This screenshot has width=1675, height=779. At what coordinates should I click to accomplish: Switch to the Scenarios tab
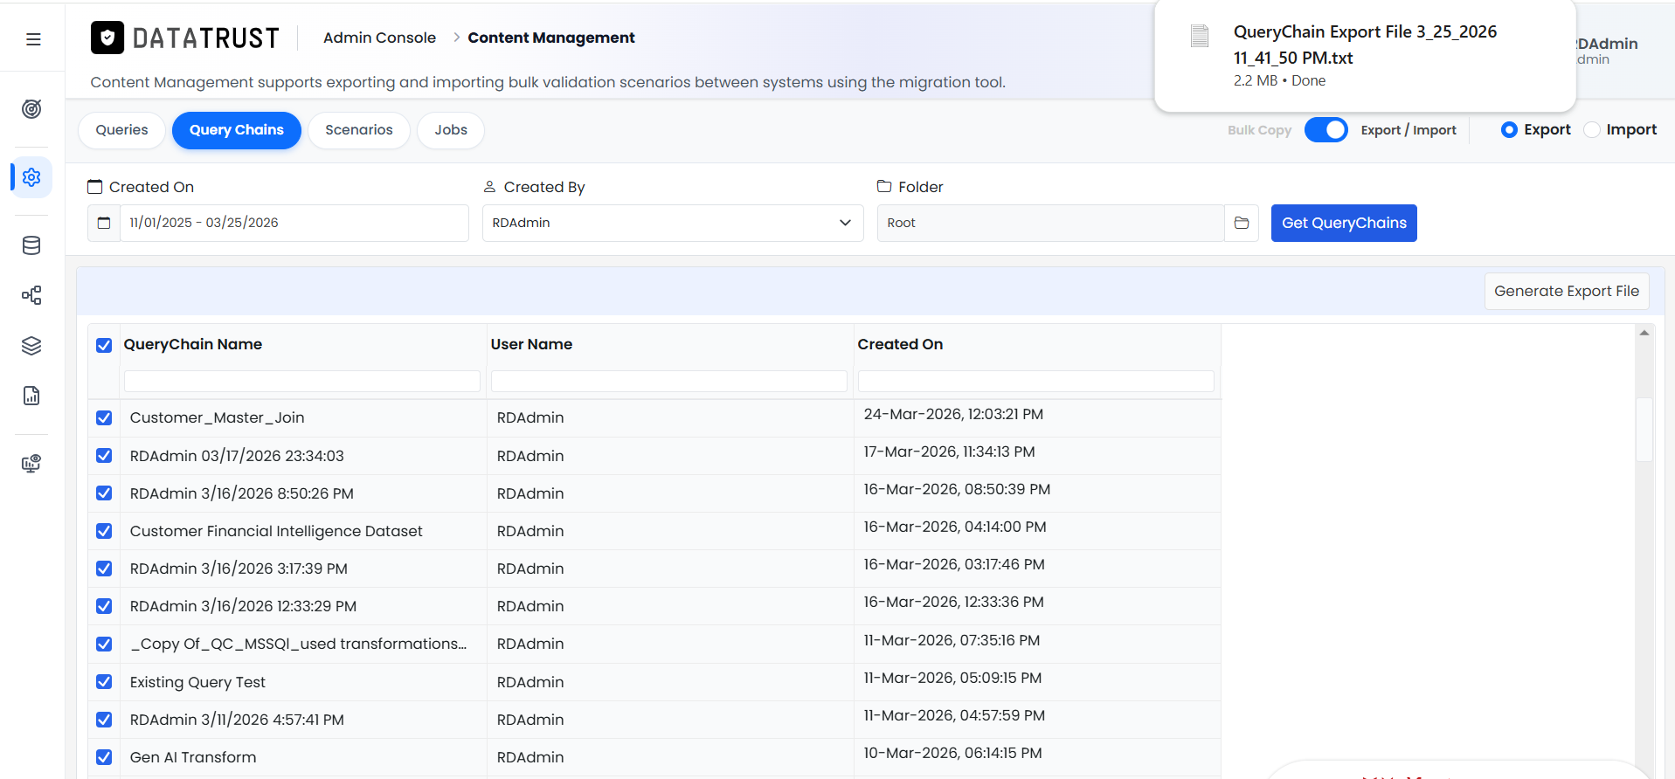tap(359, 130)
